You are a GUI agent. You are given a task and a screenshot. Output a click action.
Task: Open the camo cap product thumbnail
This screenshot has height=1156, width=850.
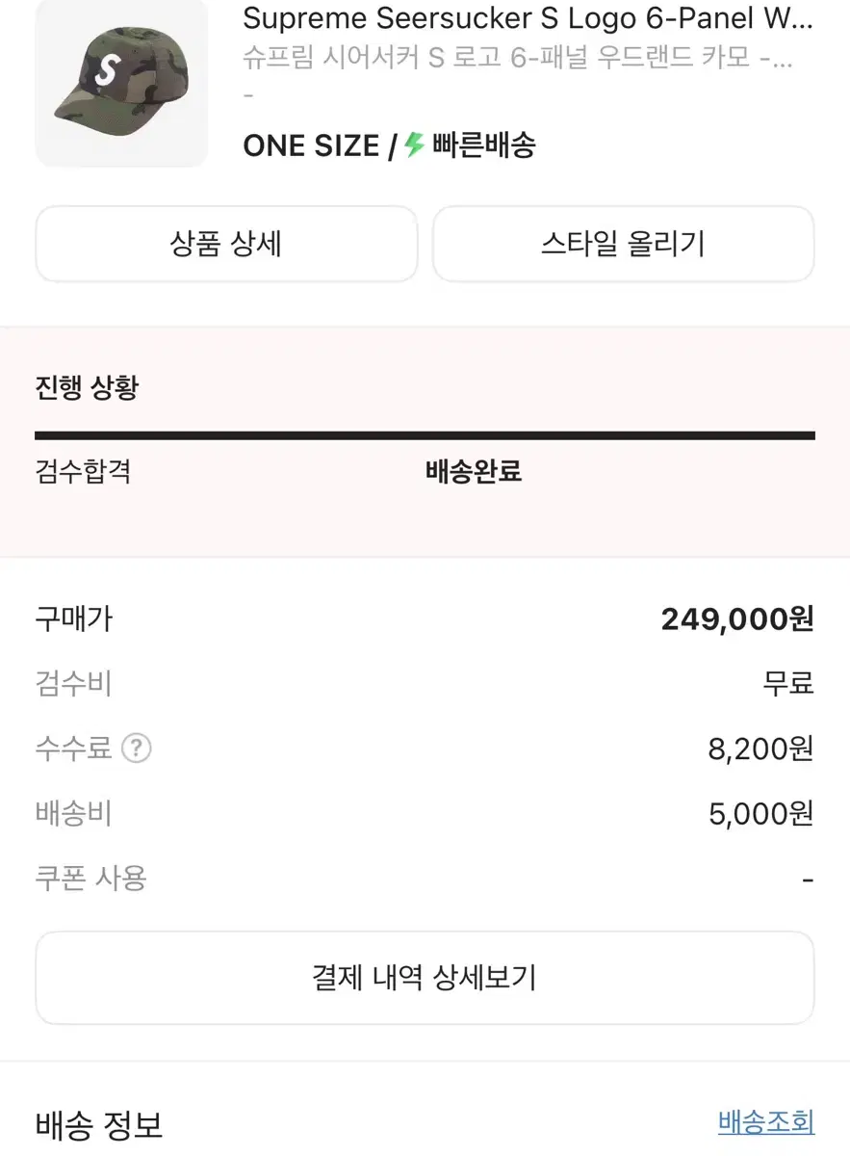click(121, 83)
